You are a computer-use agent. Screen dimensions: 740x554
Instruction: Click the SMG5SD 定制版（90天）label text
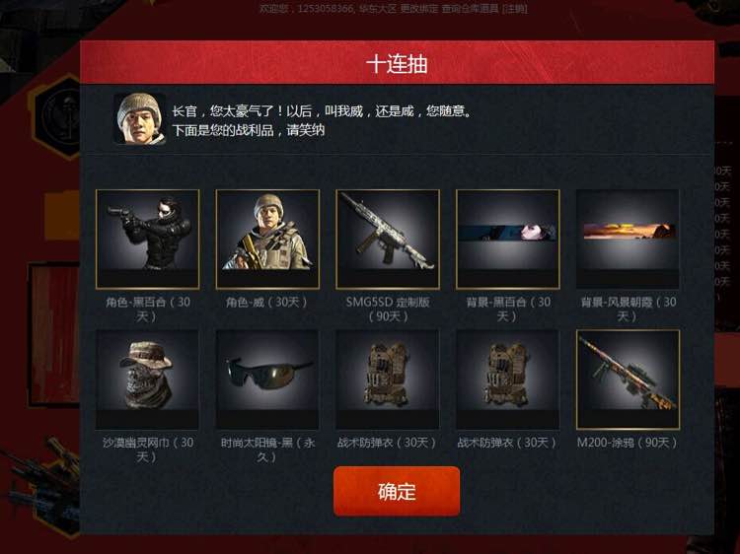click(388, 309)
